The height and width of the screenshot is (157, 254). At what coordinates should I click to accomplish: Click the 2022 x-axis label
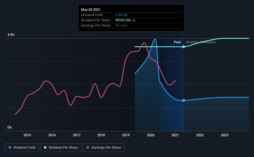tap(200, 135)
